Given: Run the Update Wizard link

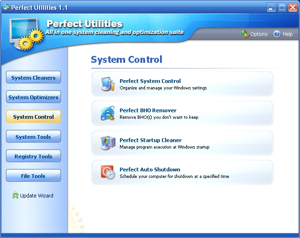Looking at the screenshot, I should (37, 196).
